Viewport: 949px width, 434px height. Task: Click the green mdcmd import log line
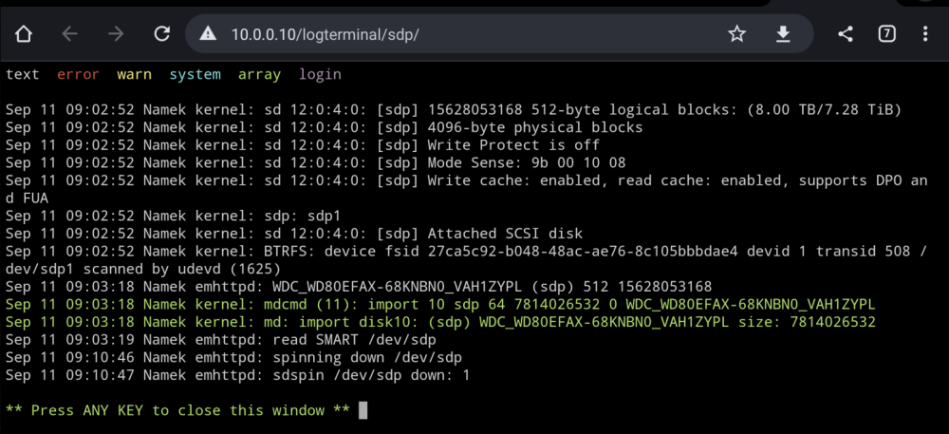(x=440, y=305)
